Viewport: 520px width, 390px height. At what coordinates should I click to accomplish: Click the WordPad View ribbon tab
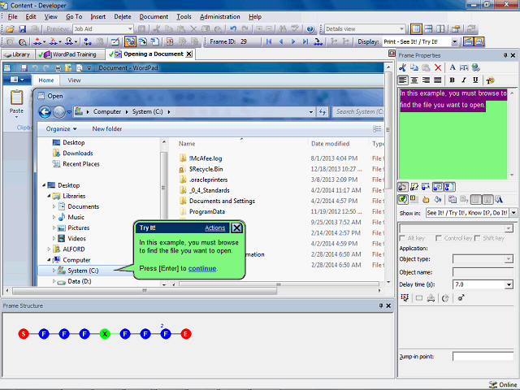click(x=74, y=80)
